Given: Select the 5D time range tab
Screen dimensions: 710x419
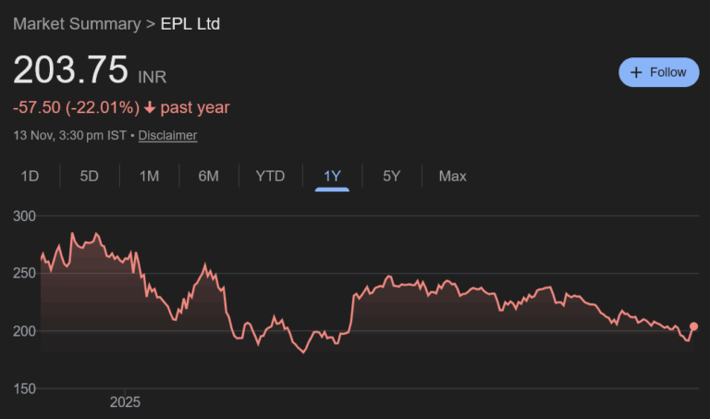Looking at the screenshot, I should (x=89, y=176).
